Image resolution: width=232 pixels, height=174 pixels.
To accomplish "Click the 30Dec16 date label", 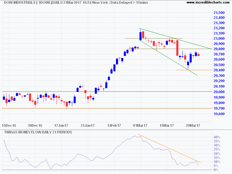I will (x=35, y=126).
